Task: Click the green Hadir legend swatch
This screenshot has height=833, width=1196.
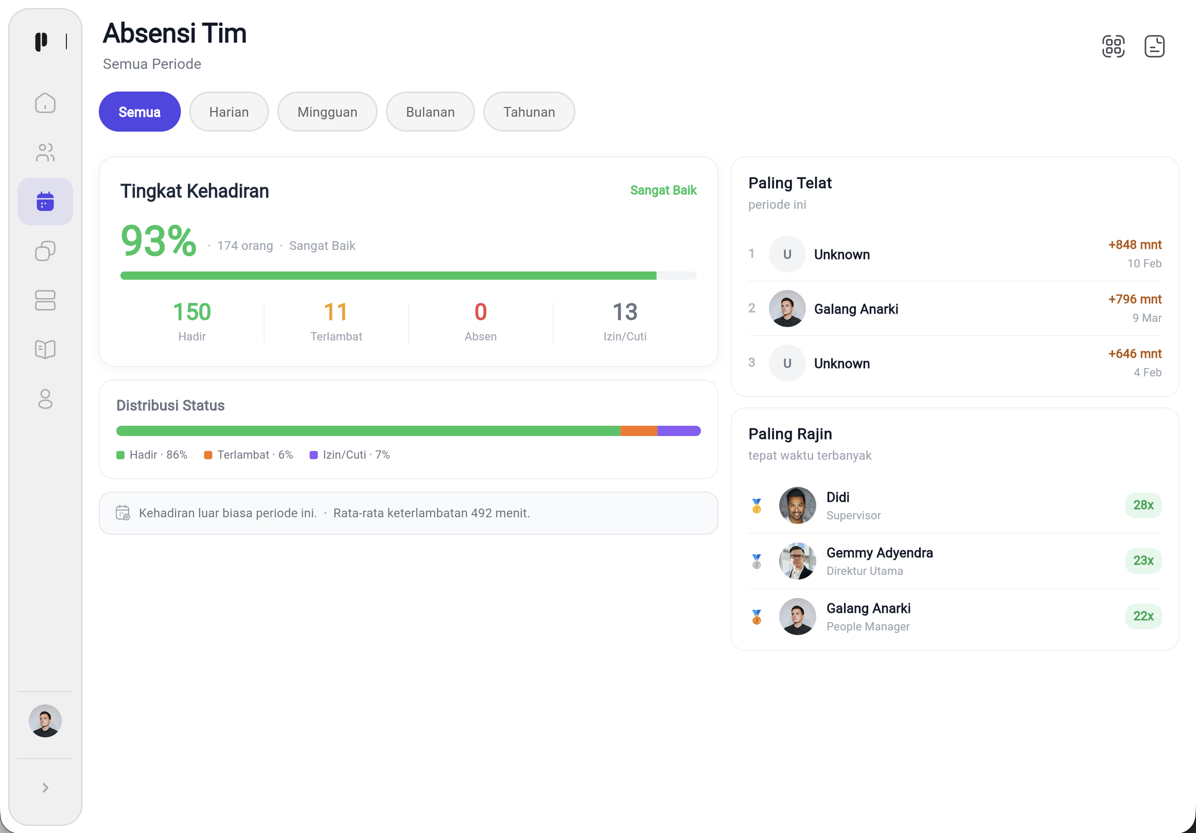Action: (x=120, y=455)
